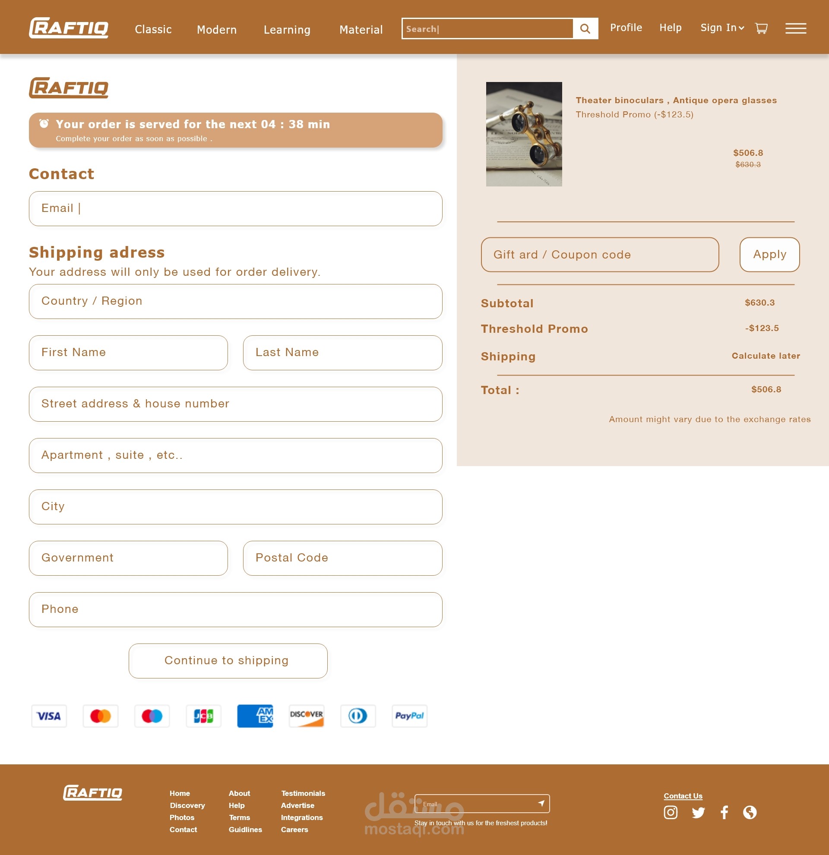Image resolution: width=829 pixels, height=855 pixels.
Task: Open the Country / Region field
Action: click(236, 301)
